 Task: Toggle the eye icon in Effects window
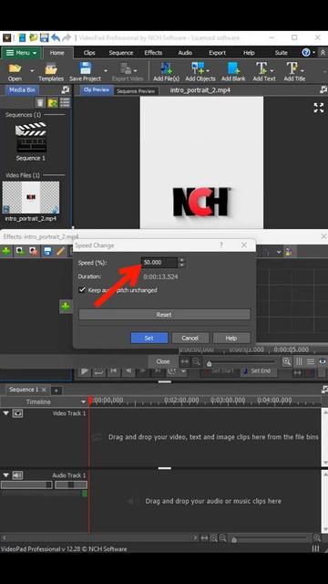point(322,361)
